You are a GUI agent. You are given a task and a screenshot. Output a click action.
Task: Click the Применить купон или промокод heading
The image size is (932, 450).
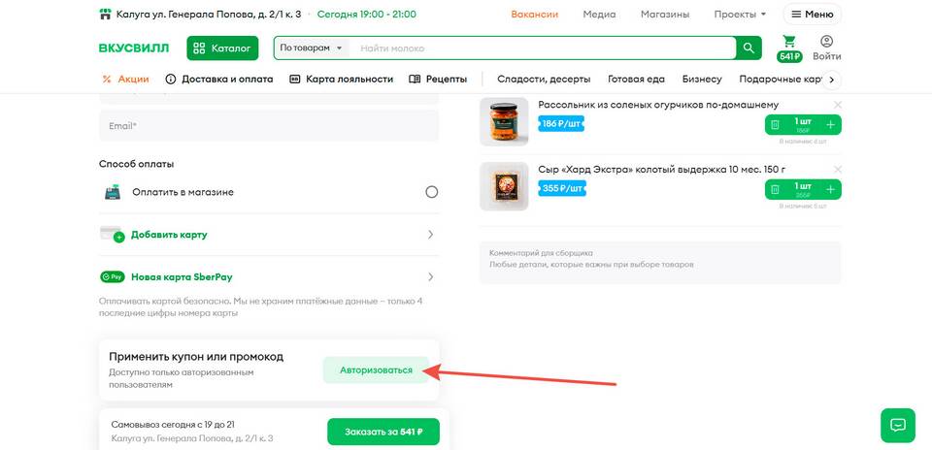(x=196, y=357)
